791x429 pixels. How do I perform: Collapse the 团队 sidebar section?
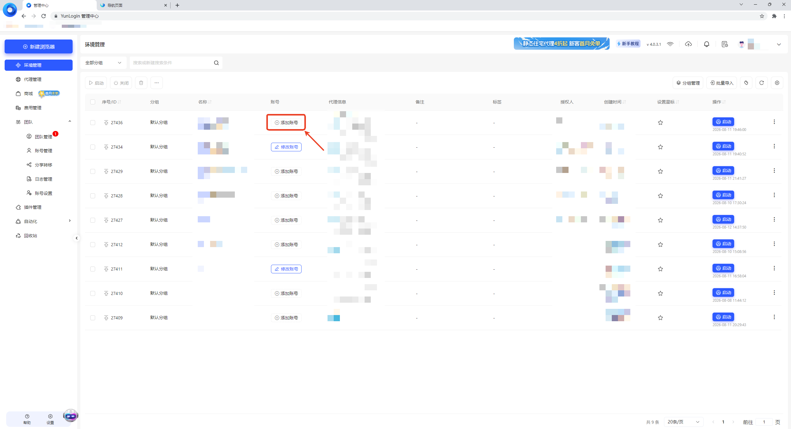[70, 122]
